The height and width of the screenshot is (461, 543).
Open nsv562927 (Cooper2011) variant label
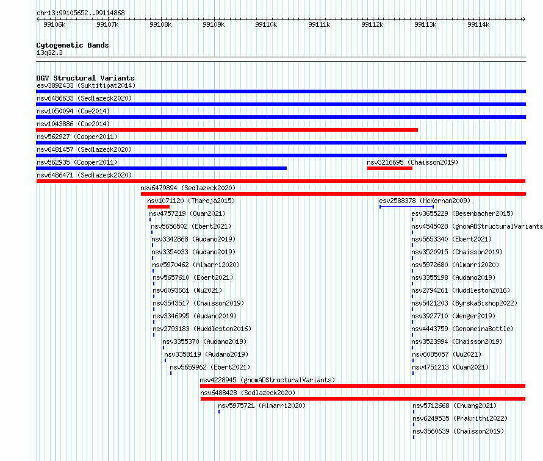coord(77,137)
